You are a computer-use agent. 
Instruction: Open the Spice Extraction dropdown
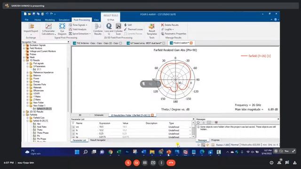pyautogui.click(x=79, y=34)
